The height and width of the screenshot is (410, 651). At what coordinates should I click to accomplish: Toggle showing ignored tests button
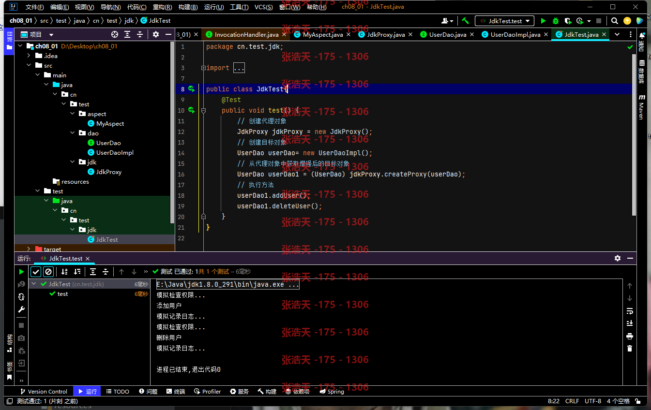tap(48, 272)
